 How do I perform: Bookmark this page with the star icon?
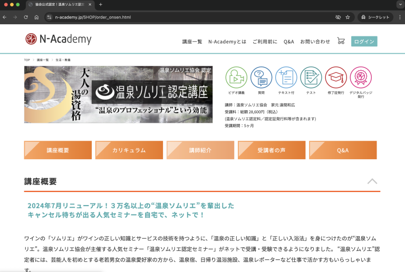(348, 17)
